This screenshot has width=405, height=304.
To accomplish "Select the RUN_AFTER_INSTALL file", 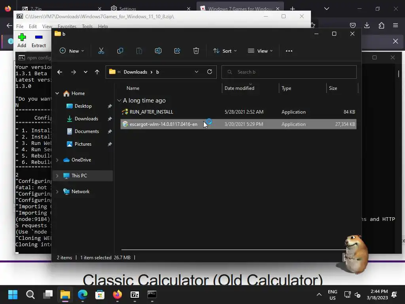I will [238, 112].
